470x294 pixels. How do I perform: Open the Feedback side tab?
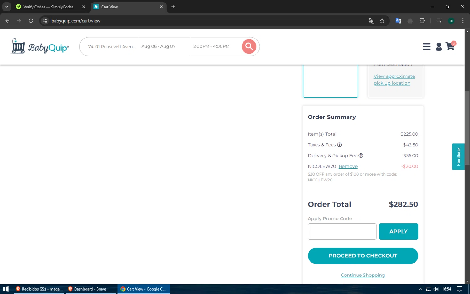(x=458, y=156)
